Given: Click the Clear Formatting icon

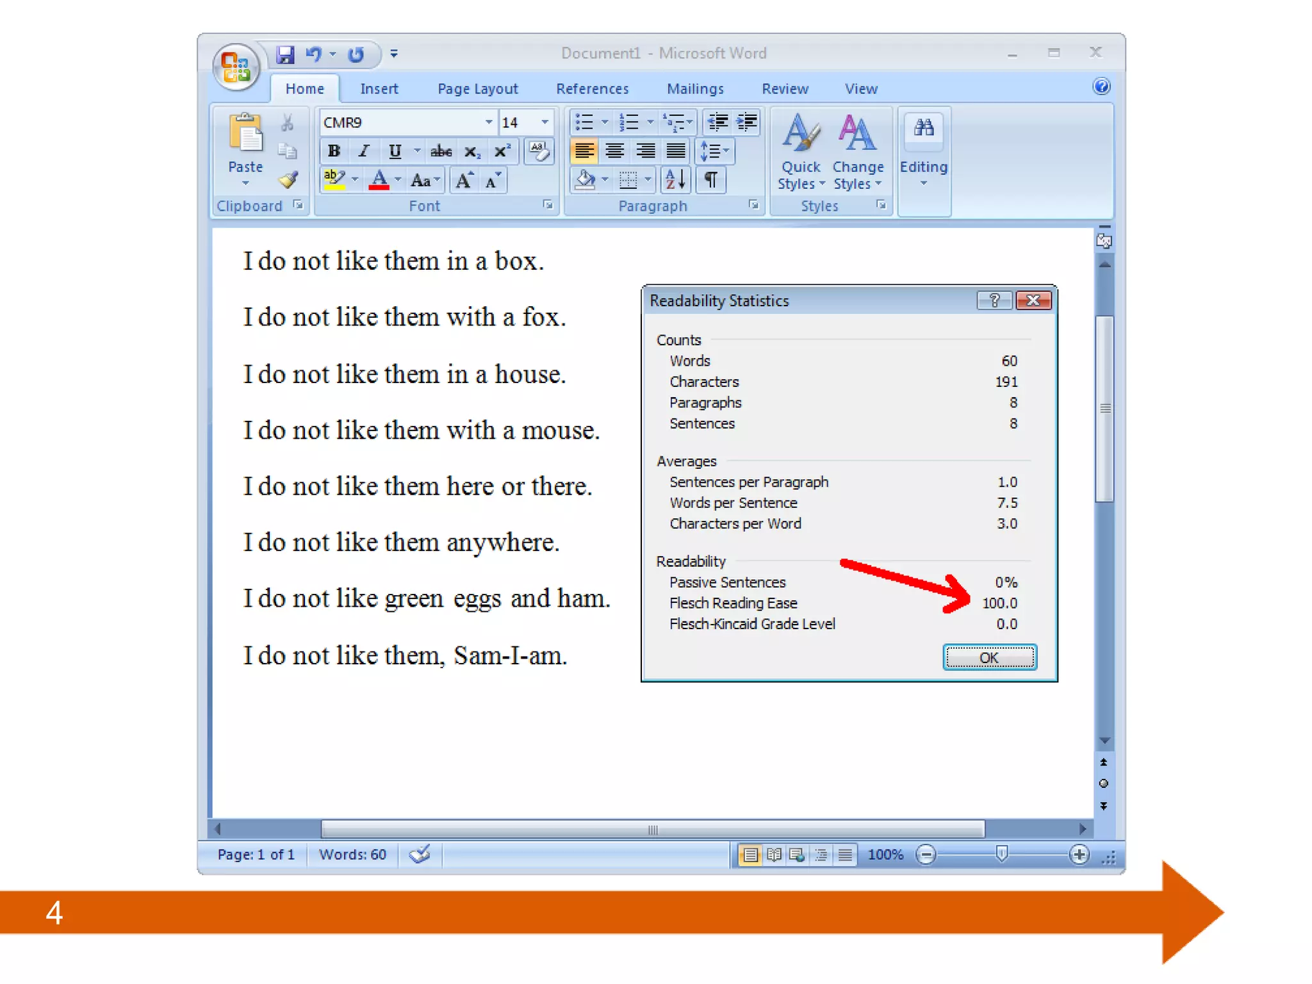Looking at the screenshot, I should 539,152.
